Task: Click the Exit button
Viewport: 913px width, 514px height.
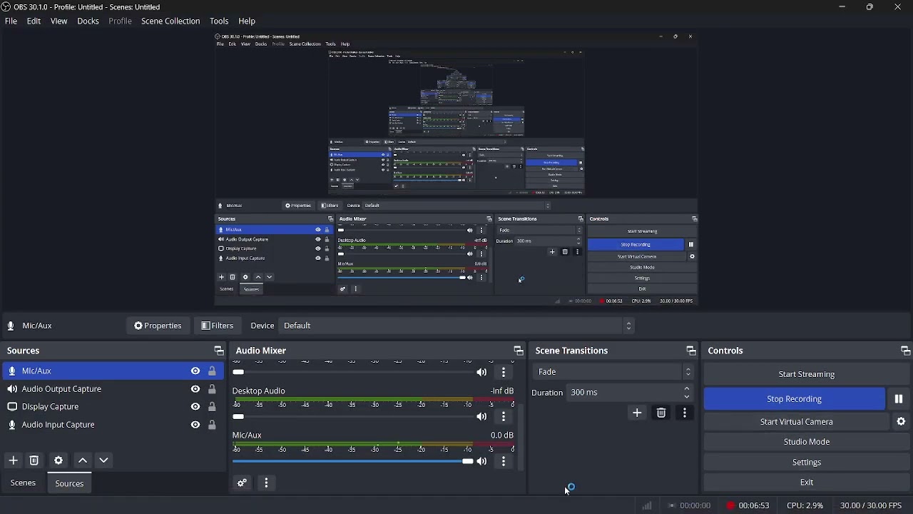Action: point(807,483)
